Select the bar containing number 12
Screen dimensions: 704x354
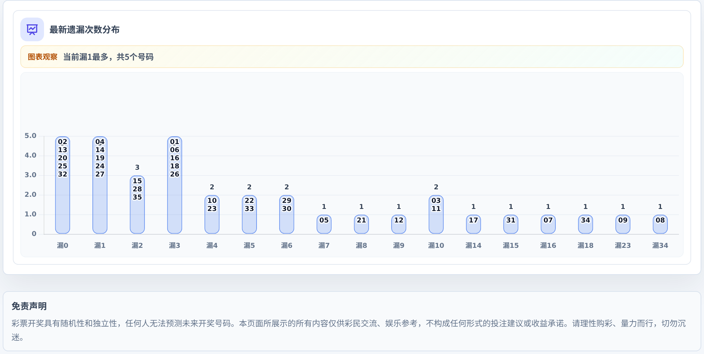[399, 224]
